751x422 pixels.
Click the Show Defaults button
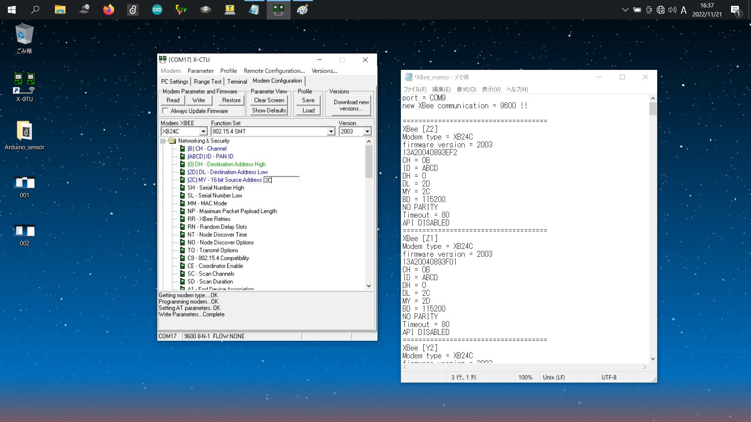[x=269, y=111]
